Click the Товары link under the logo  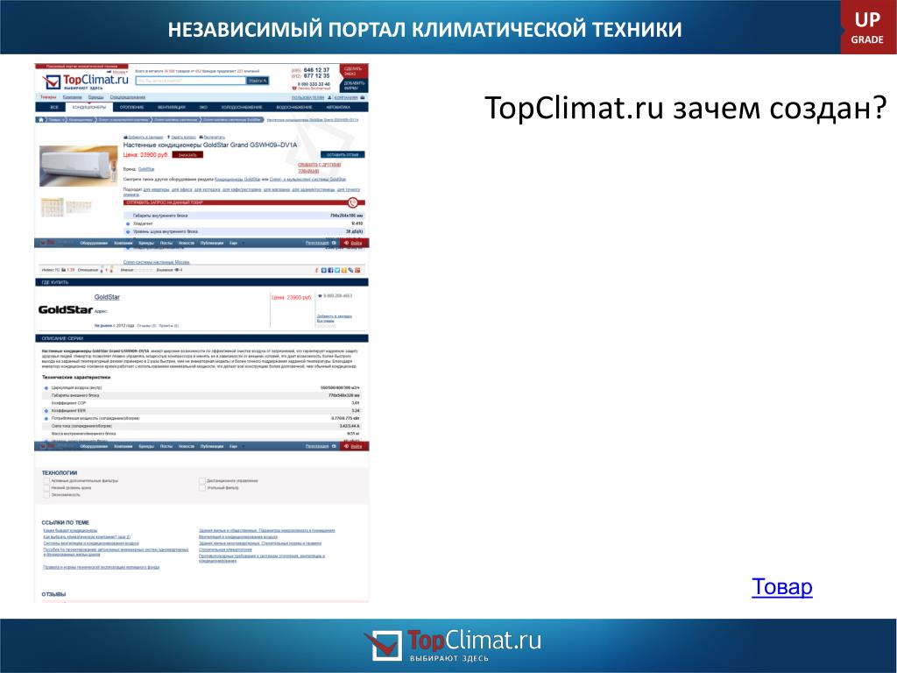coord(48,97)
